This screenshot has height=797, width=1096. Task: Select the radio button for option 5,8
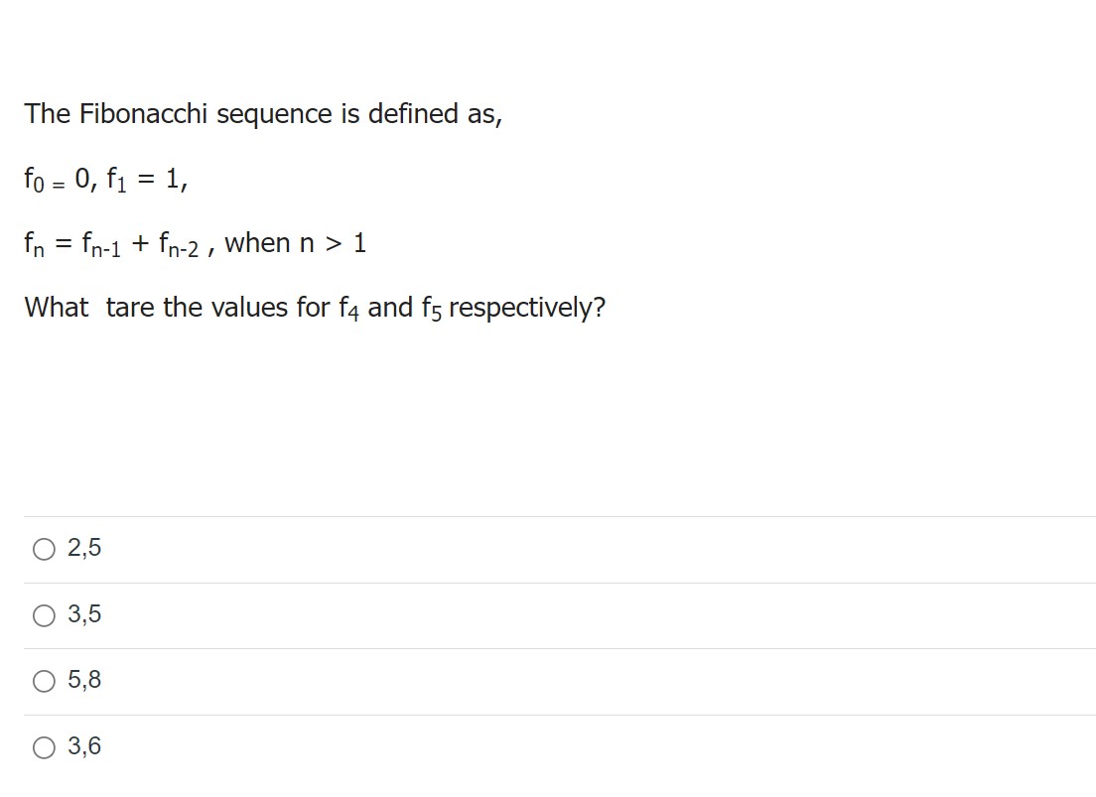pyautogui.click(x=44, y=681)
